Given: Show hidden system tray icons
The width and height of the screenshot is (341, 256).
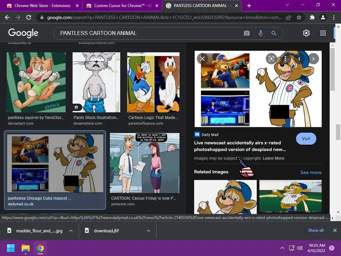Looking at the screenshot, I should [282, 248].
